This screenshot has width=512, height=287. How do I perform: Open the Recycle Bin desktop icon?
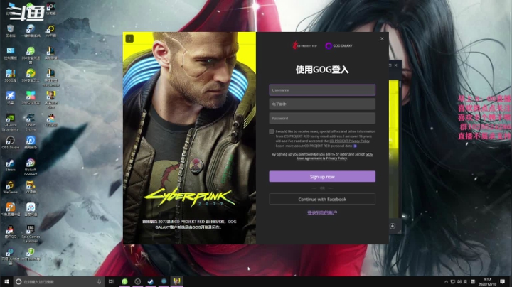point(10,31)
